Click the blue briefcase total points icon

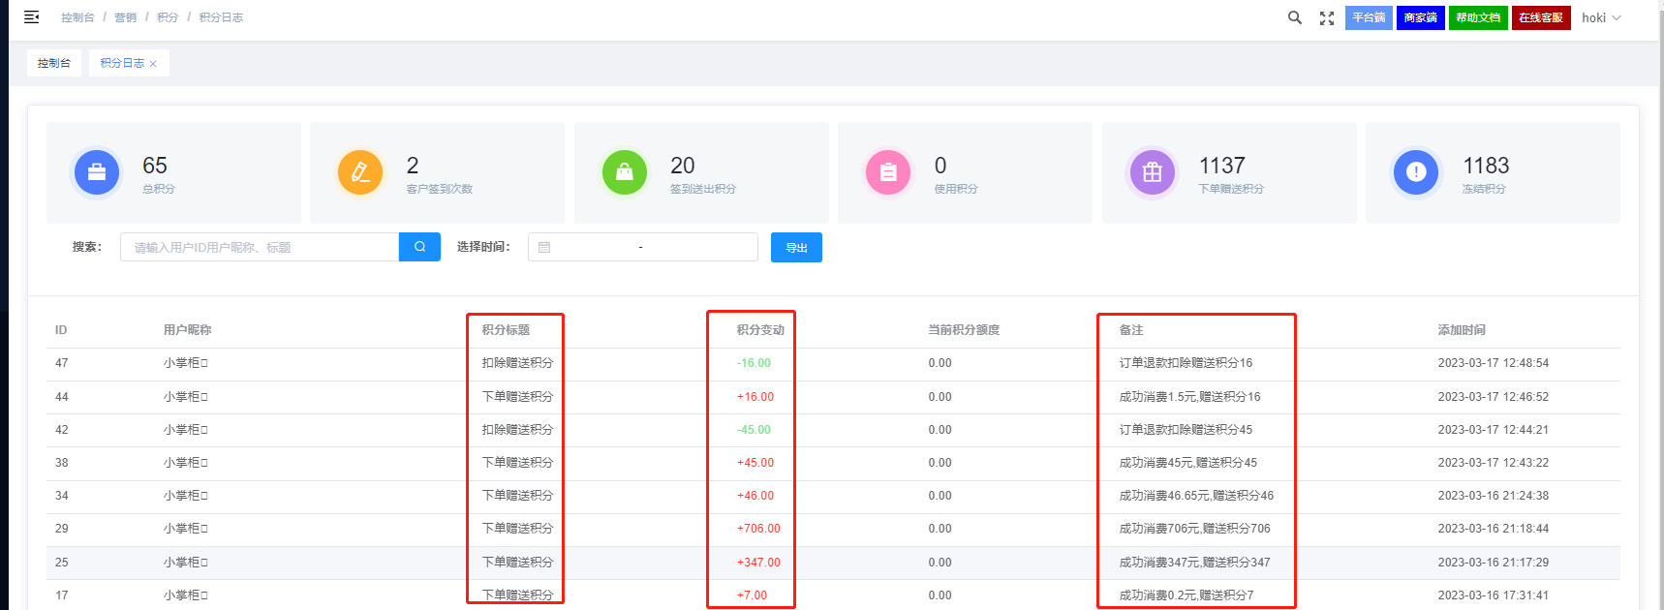pyautogui.click(x=97, y=173)
